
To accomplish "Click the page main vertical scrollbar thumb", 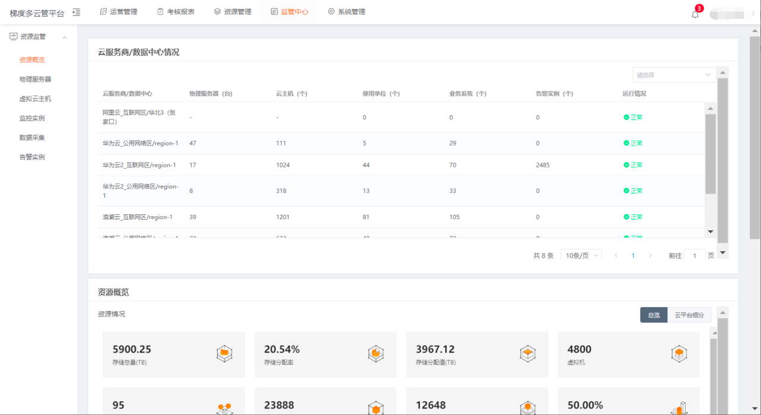I will (754, 137).
